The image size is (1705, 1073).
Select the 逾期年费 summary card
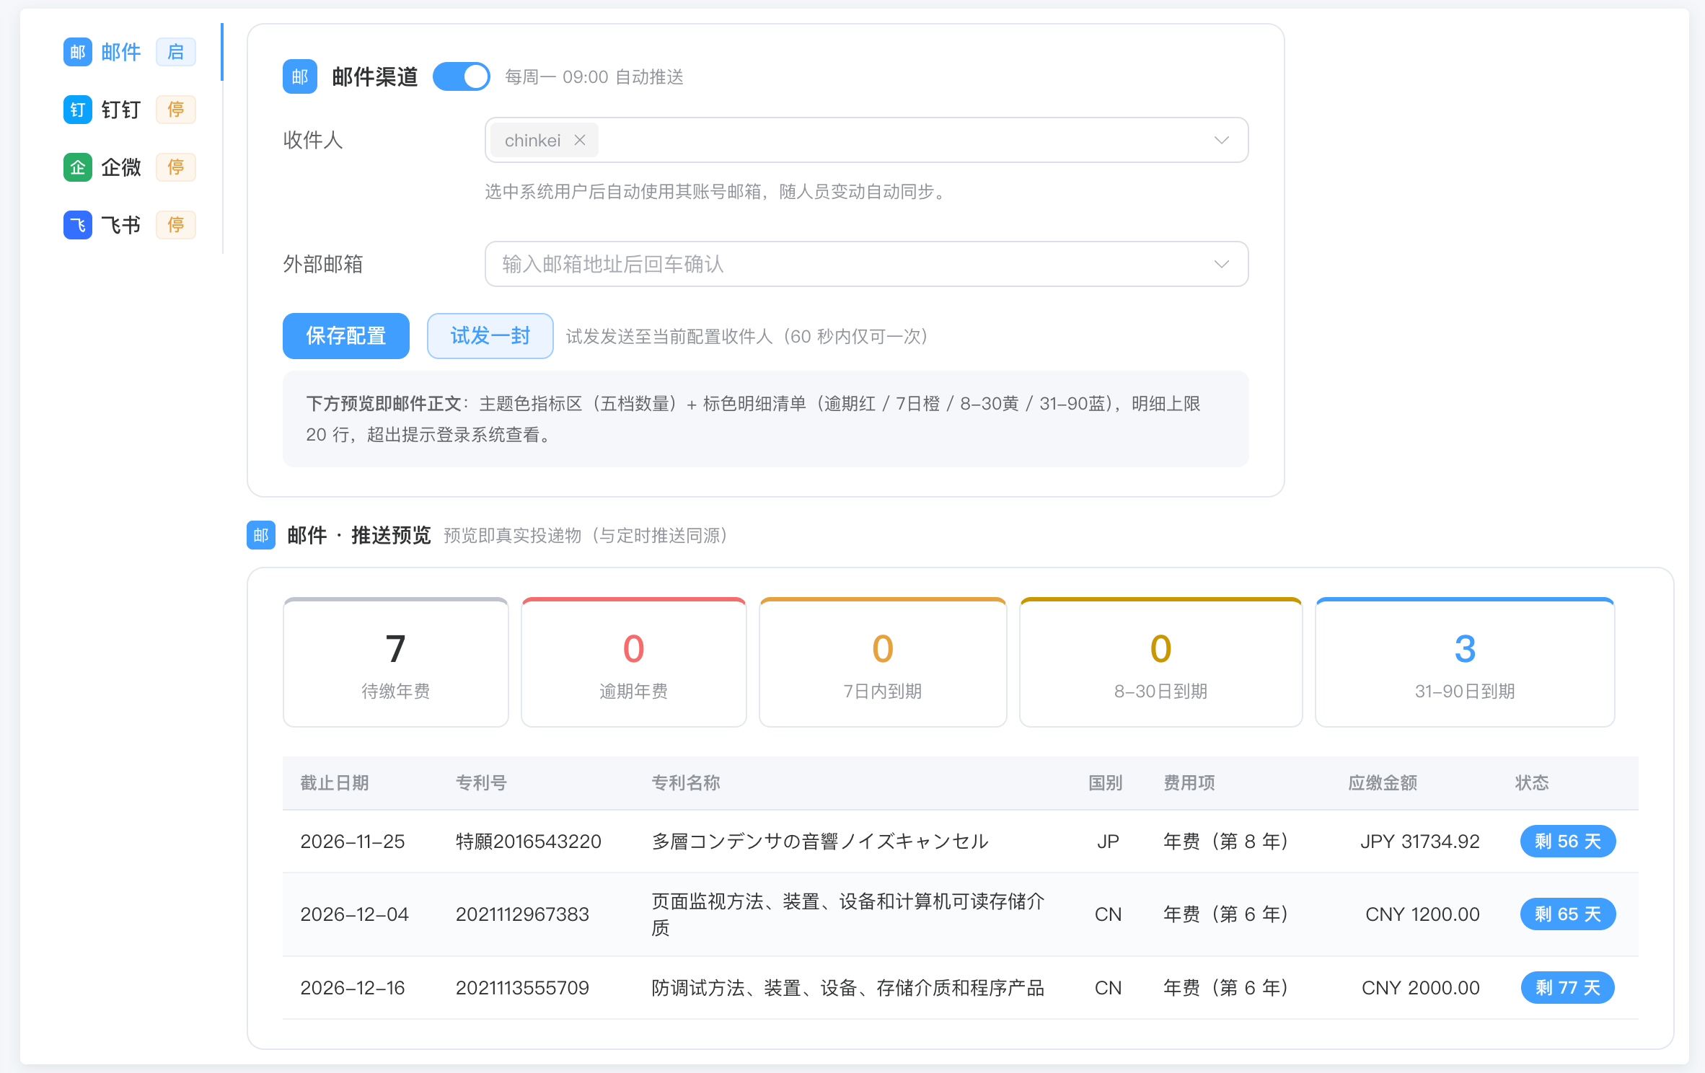coord(634,662)
